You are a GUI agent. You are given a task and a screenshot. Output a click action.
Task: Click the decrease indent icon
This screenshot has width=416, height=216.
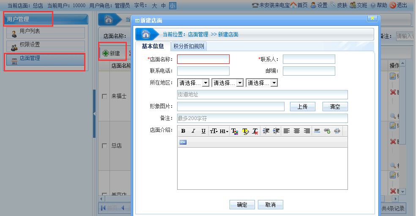266,131
